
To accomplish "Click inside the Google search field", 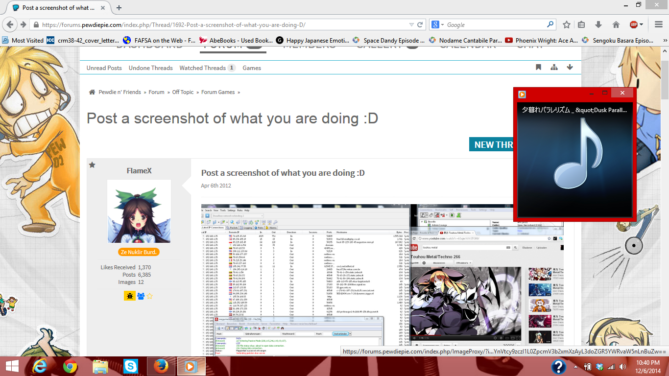I will click(x=495, y=24).
